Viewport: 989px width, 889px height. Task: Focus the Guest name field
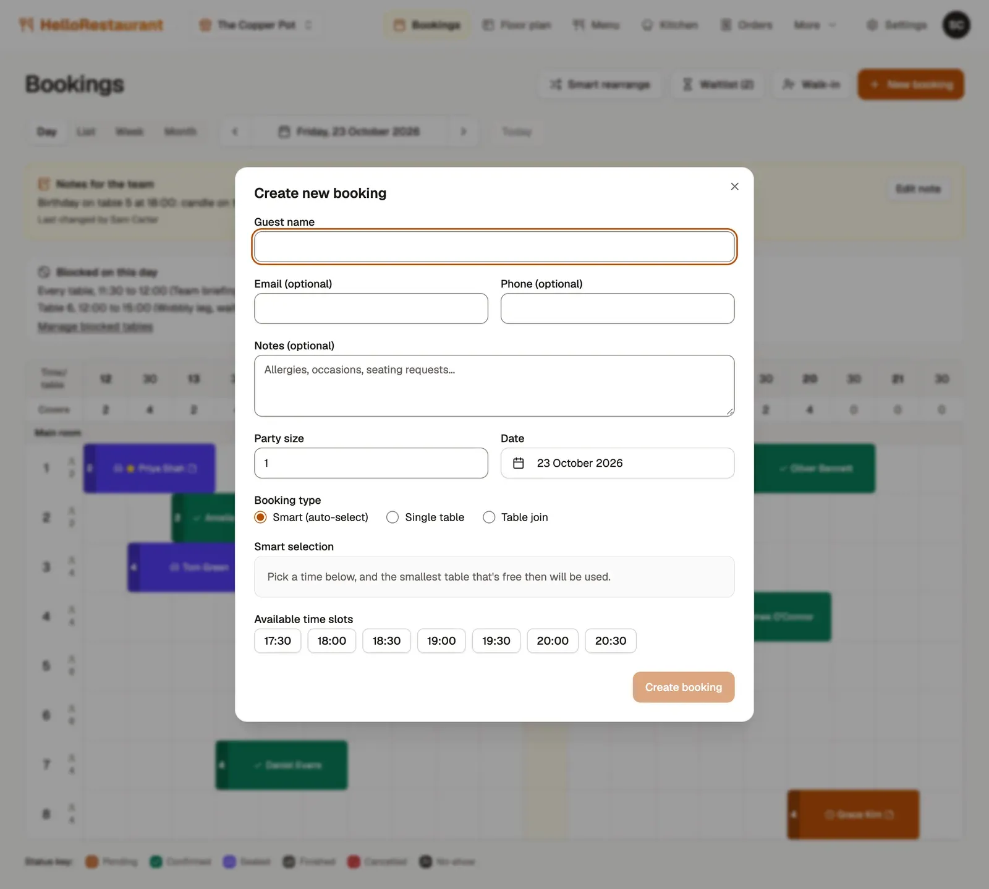(494, 247)
